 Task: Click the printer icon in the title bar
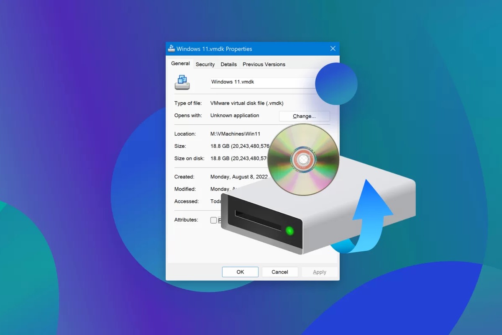(x=171, y=48)
